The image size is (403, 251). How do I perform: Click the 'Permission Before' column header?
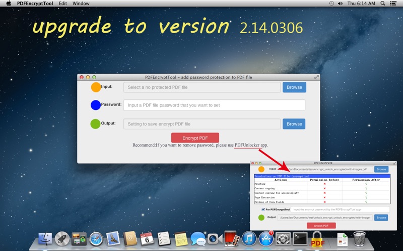(x=324, y=180)
